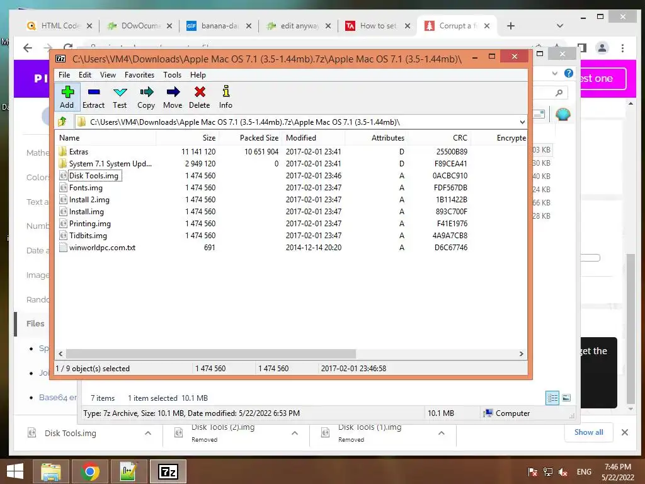645x484 pixels.
Task: Open the Help menu in 7-Zip
Action: (198, 75)
